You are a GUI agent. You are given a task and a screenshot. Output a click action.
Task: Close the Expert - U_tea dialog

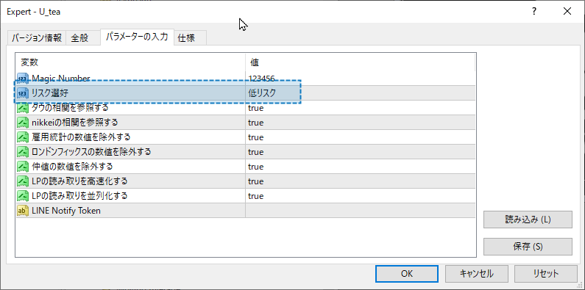tap(567, 12)
